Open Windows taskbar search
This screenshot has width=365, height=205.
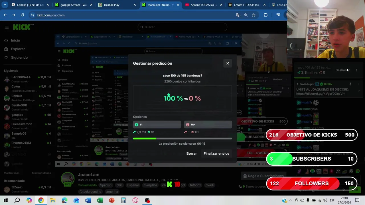[x=17, y=200]
